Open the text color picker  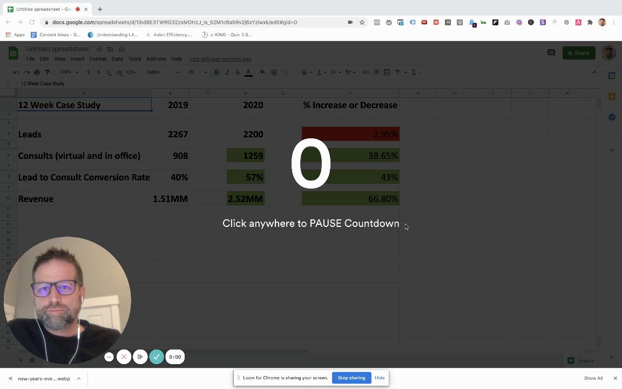248,72
